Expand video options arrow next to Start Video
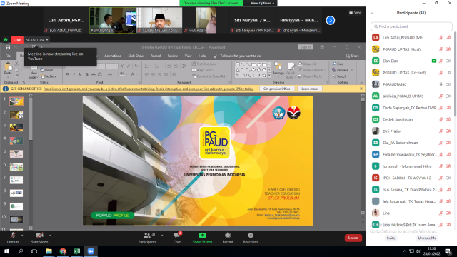 [50, 235]
